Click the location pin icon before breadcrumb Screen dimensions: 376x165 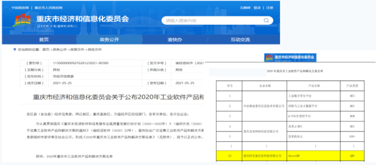click(x=15, y=50)
